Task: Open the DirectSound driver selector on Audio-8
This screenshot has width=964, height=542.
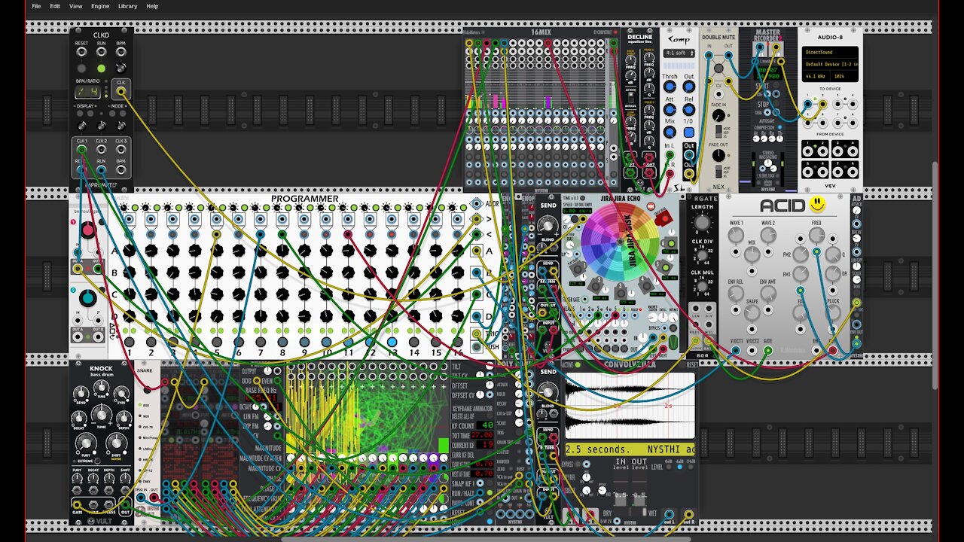Action: coord(831,53)
